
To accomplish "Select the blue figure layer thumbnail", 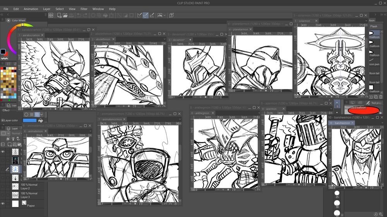I will (15, 169).
